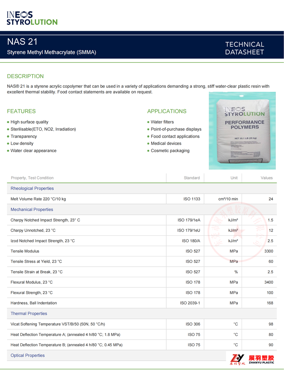Click the Optical Properties section row
This screenshot has height=386, width=284.
click(x=28, y=355)
